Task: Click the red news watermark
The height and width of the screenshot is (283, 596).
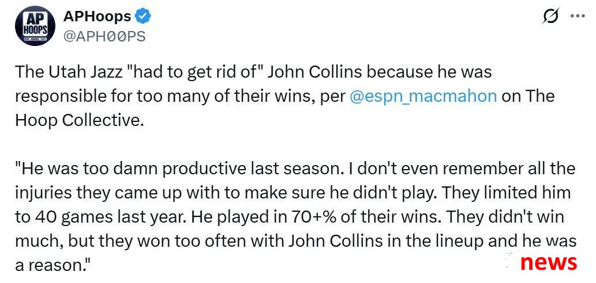Action: click(x=549, y=262)
